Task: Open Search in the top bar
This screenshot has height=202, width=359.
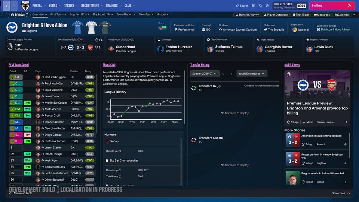Action: pyautogui.click(x=242, y=6)
